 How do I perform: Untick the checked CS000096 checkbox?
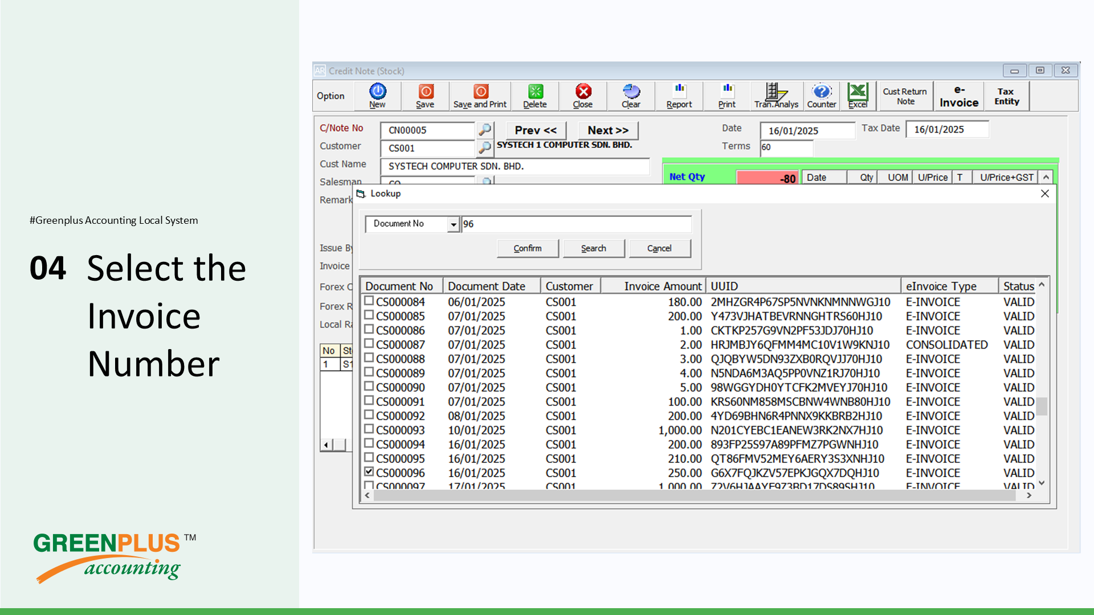[x=369, y=471]
